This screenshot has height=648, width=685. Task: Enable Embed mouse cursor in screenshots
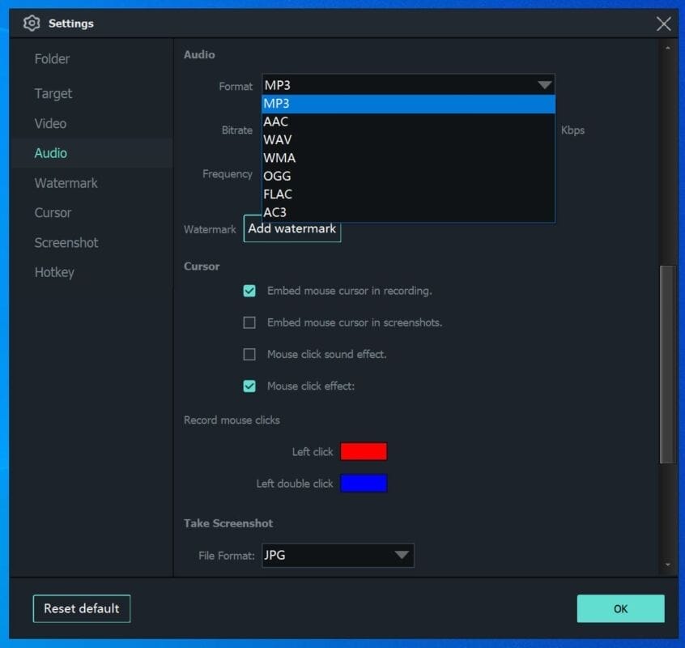pos(249,322)
